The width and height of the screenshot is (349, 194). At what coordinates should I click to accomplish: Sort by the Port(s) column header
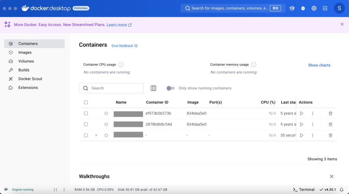pyautogui.click(x=215, y=102)
